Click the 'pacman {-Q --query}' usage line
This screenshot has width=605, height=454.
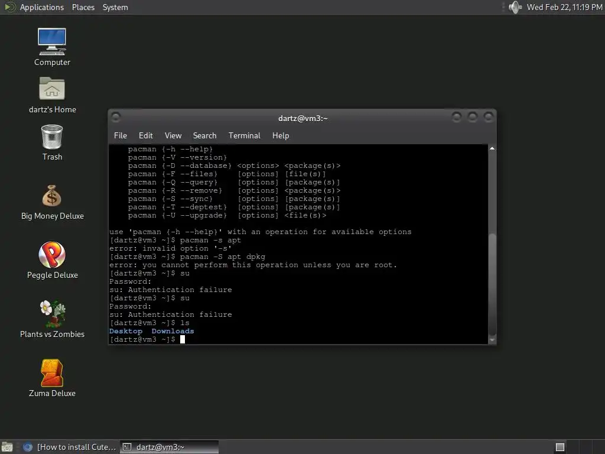point(234,182)
